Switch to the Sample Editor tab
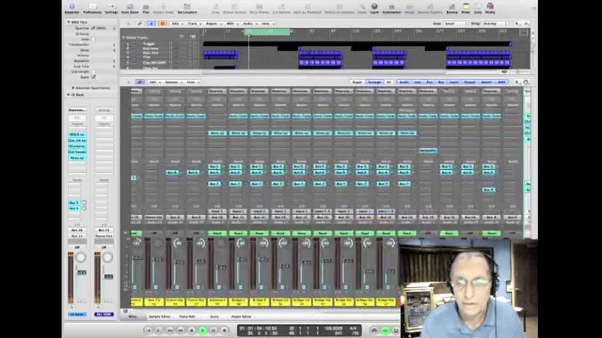Viewport: 602px width, 338px height. (x=159, y=317)
